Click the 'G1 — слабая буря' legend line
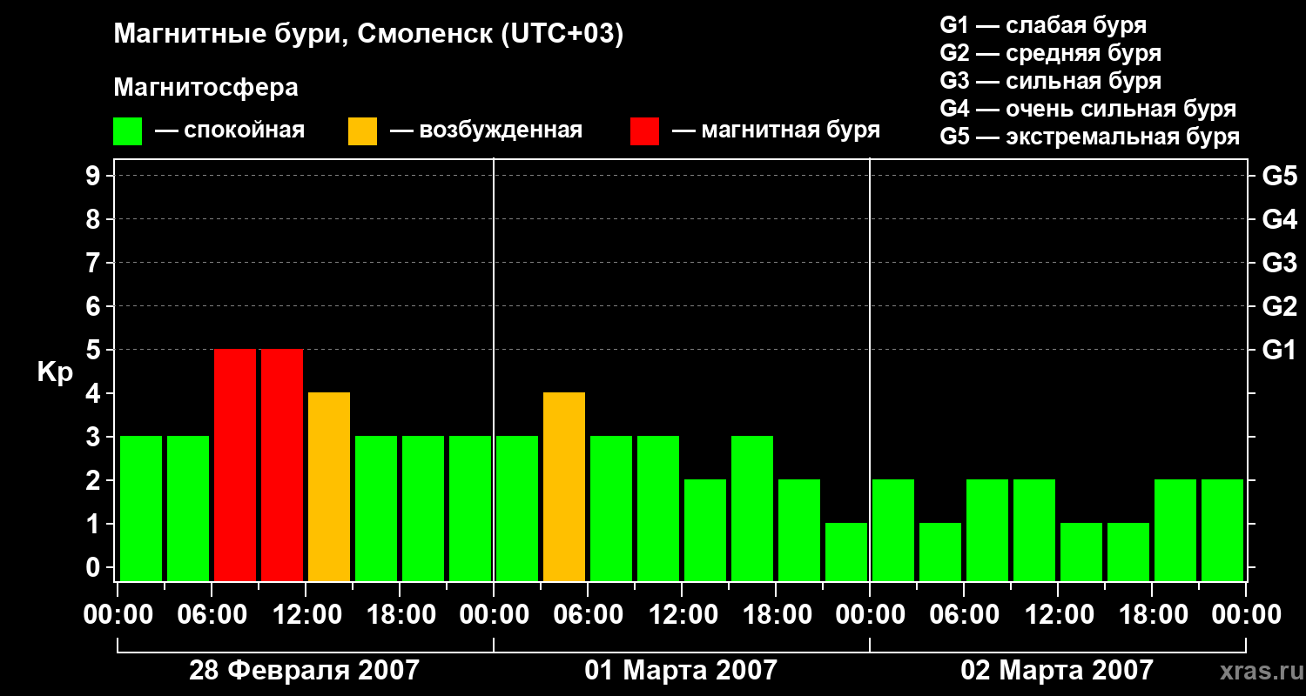 tap(1043, 24)
